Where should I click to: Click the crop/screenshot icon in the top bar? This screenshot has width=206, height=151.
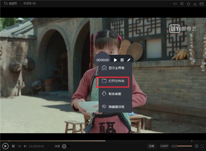pos(182,4)
